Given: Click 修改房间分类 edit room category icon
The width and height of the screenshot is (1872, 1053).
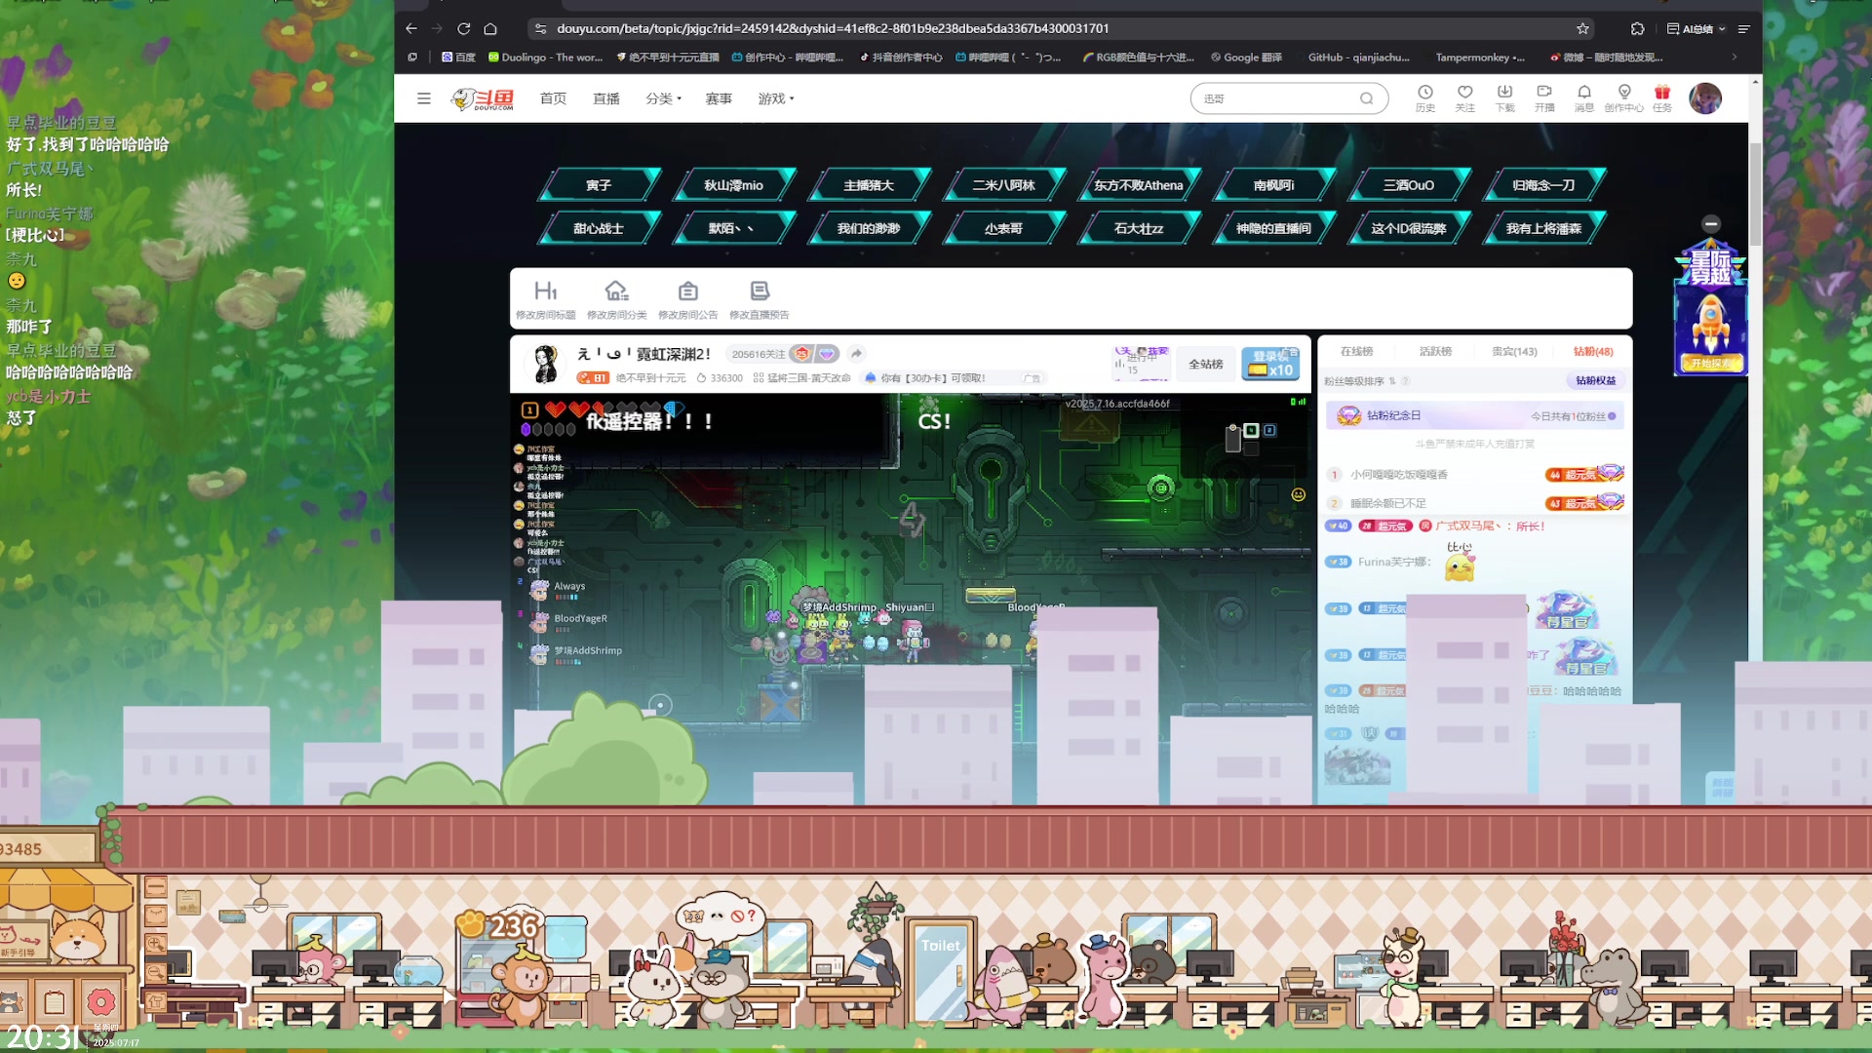Looking at the screenshot, I should pyautogui.click(x=616, y=299).
